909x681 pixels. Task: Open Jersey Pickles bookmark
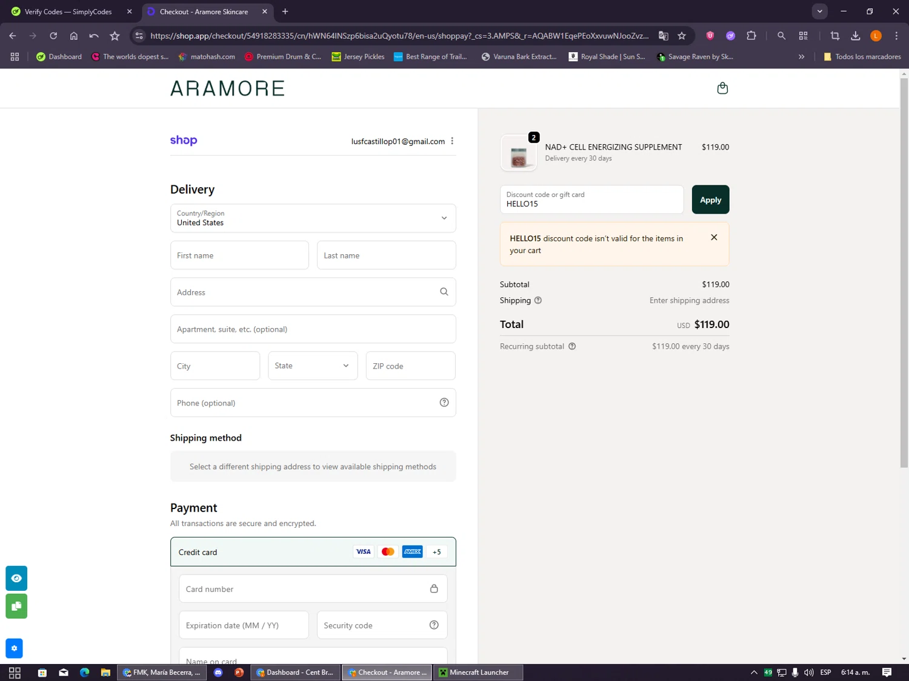pyautogui.click(x=358, y=56)
